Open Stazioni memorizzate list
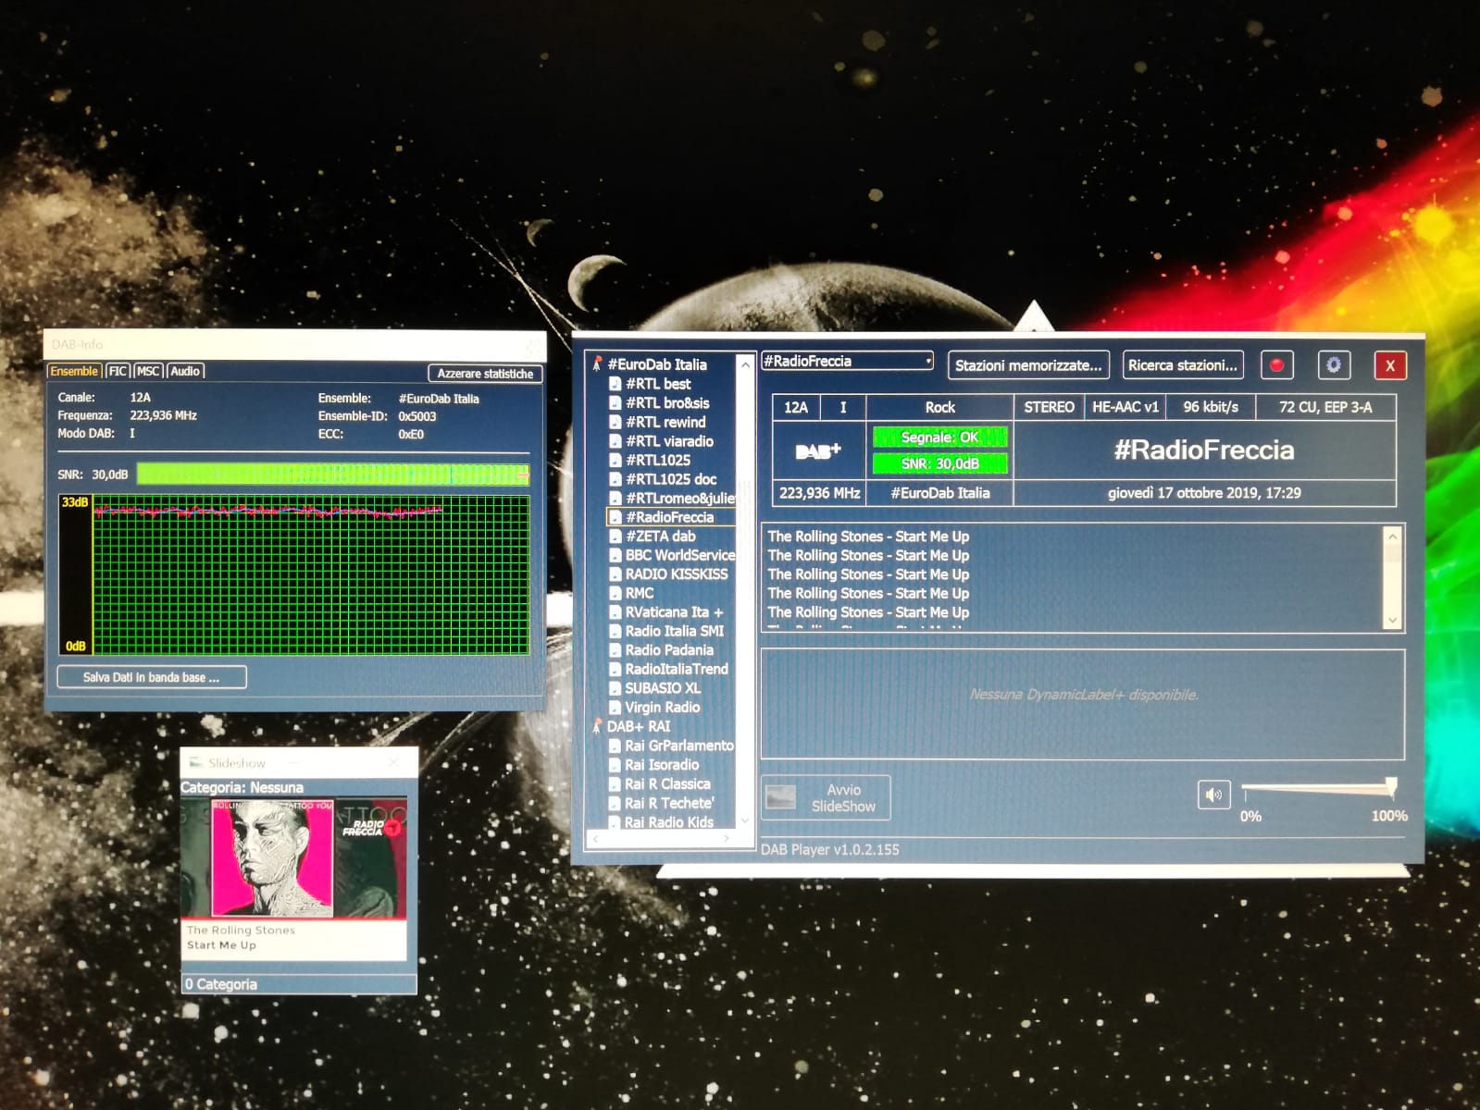The height and width of the screenshot is (1110, 1480). (1028, 365)
